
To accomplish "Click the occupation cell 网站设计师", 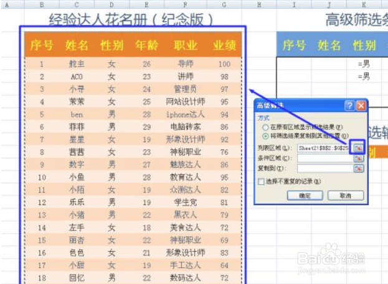I will [x=186, y=102].
